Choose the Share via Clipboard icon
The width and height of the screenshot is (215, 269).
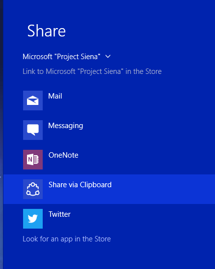click(33, 189)
